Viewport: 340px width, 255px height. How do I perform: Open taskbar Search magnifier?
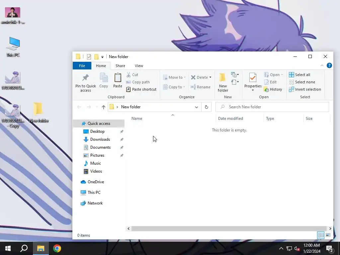24,248
